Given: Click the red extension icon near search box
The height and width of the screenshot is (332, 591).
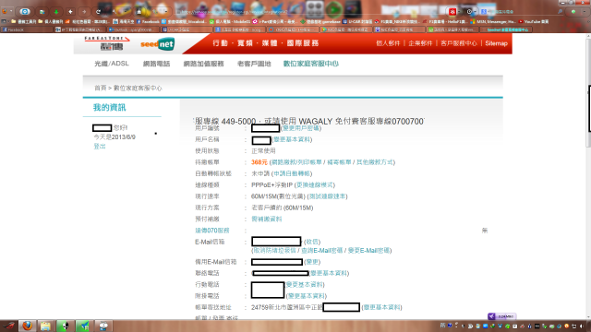Looking at the screenshot, I should [452, 12].
